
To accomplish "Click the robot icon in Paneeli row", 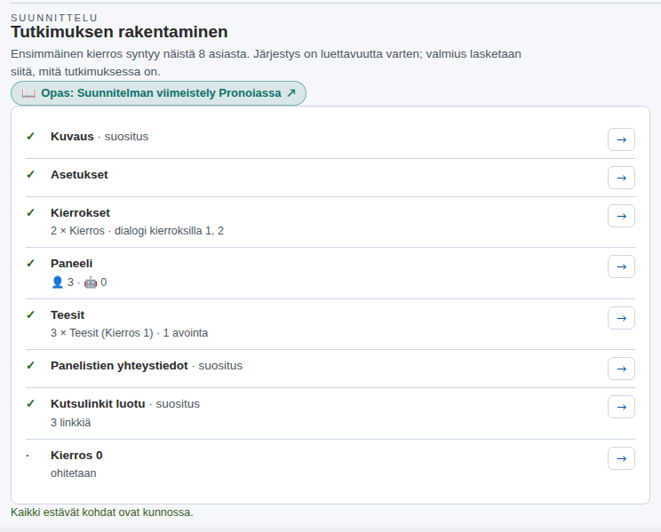I will [x=91, y=282].
